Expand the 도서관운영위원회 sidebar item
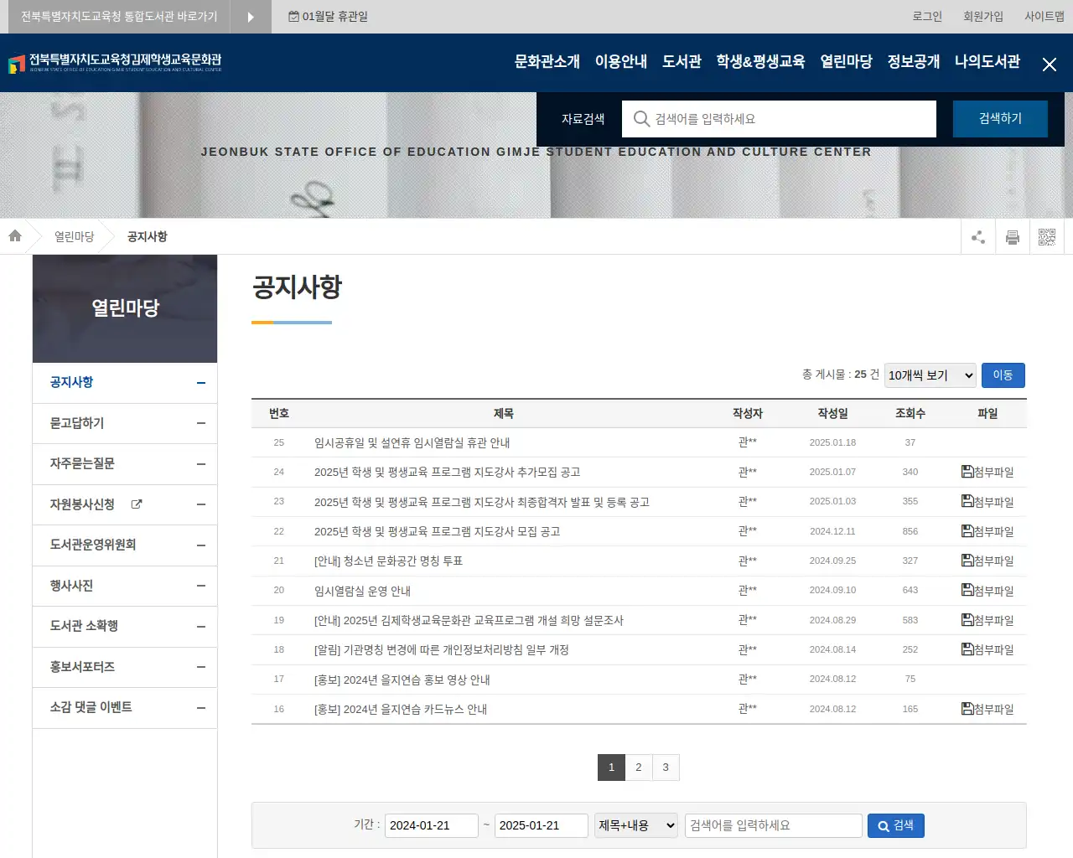 click(x=201, y=545)
